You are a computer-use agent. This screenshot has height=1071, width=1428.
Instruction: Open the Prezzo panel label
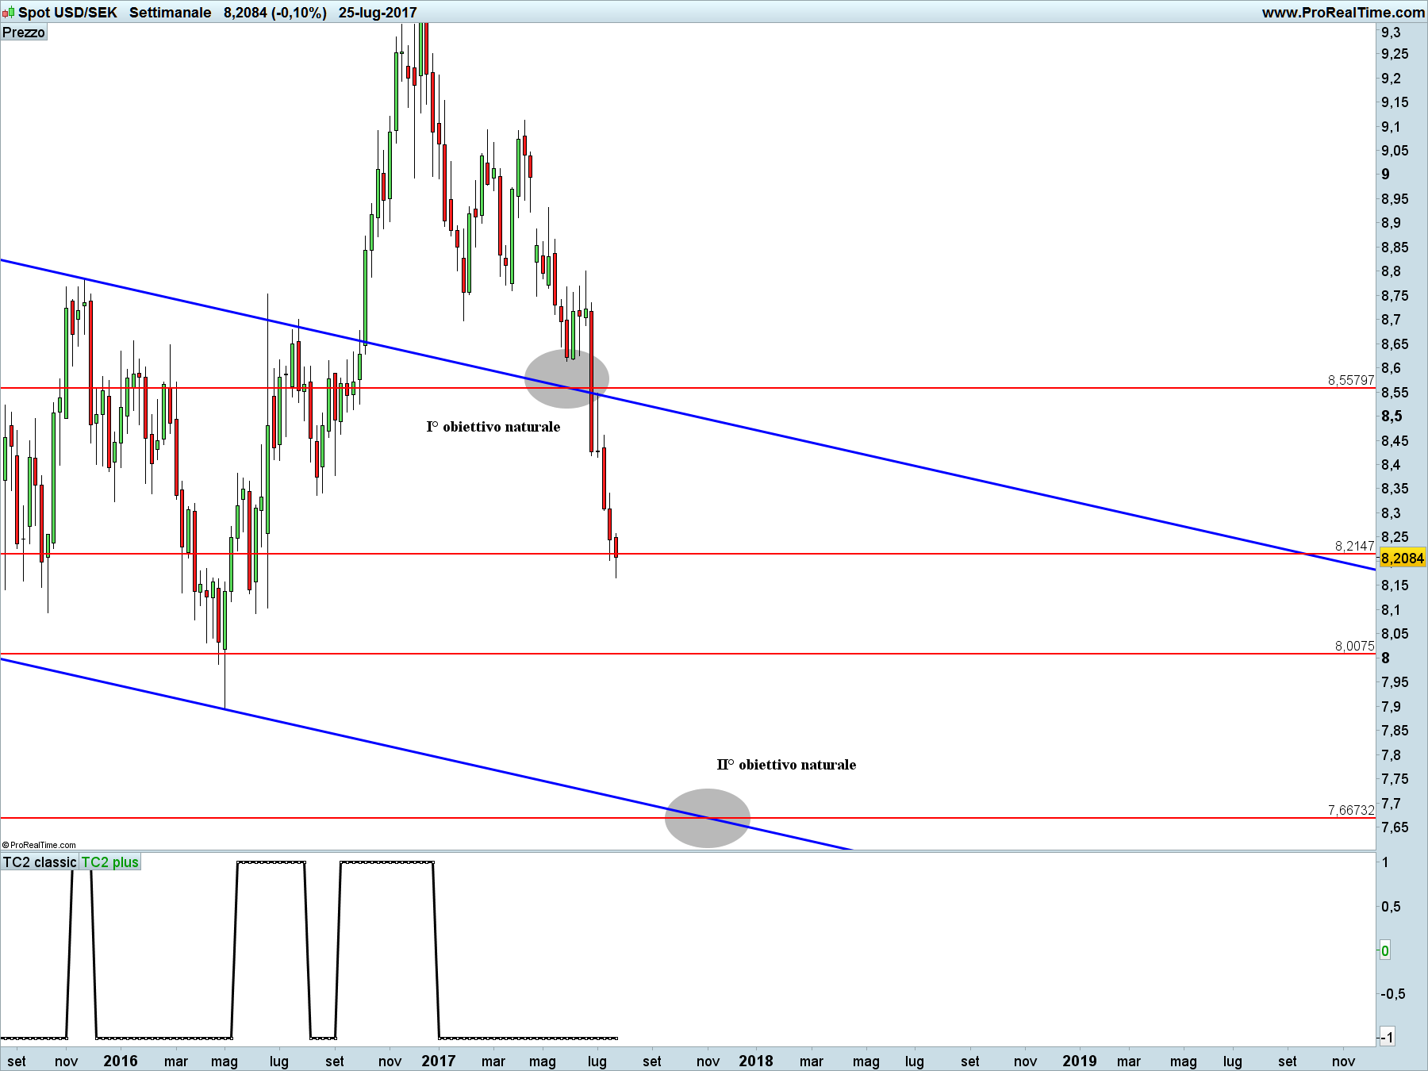point(24,33)
